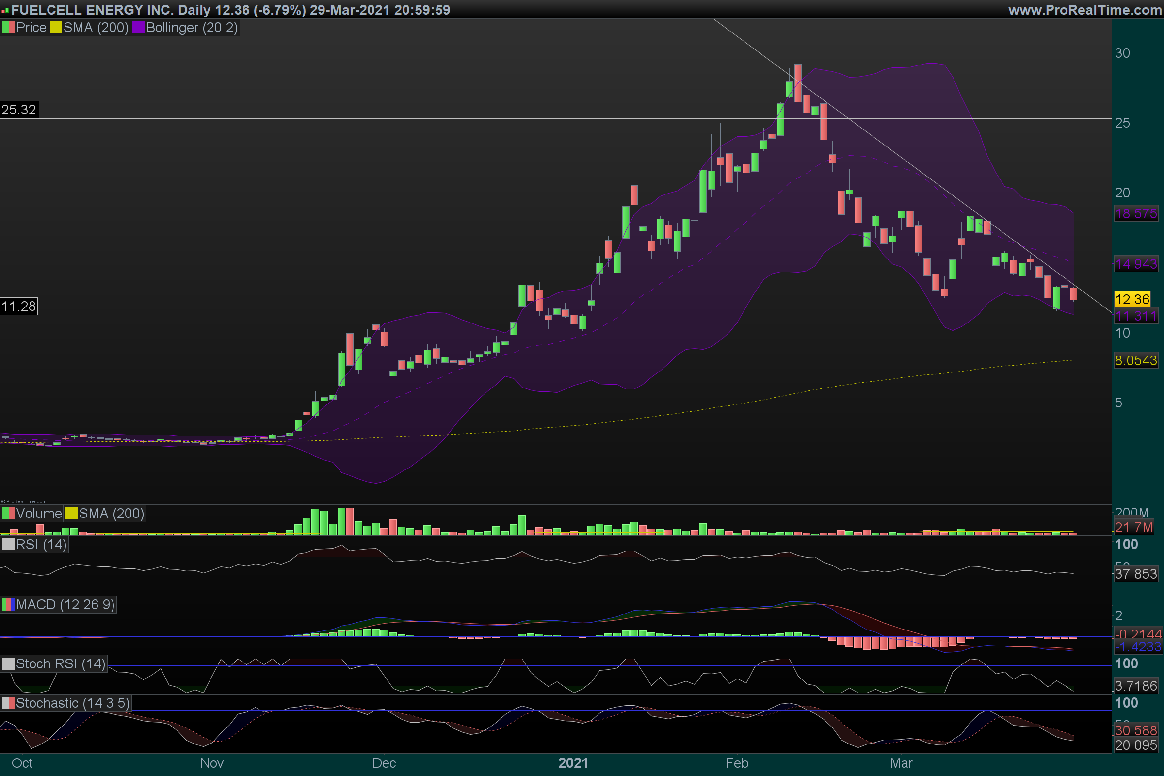
Task: Click the Stoch RSI (14) legend icon
Action: point(8,664)
